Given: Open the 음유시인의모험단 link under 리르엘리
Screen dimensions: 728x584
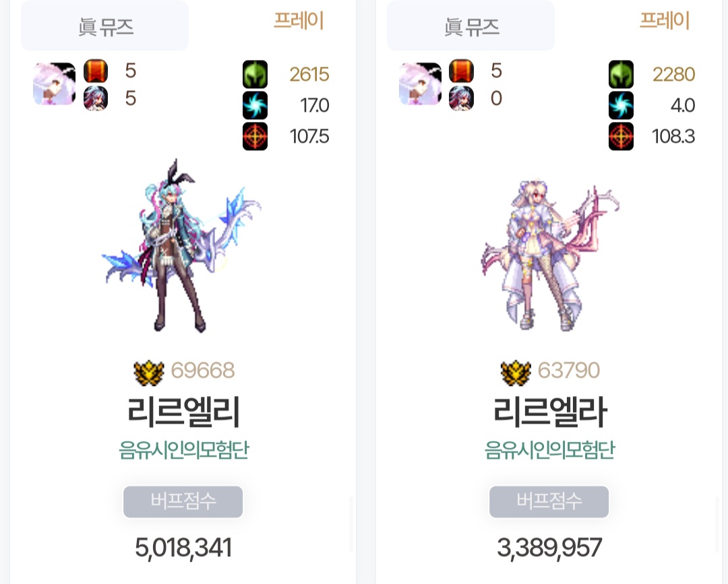Looking at the screenshot, I should click(184, 449).
